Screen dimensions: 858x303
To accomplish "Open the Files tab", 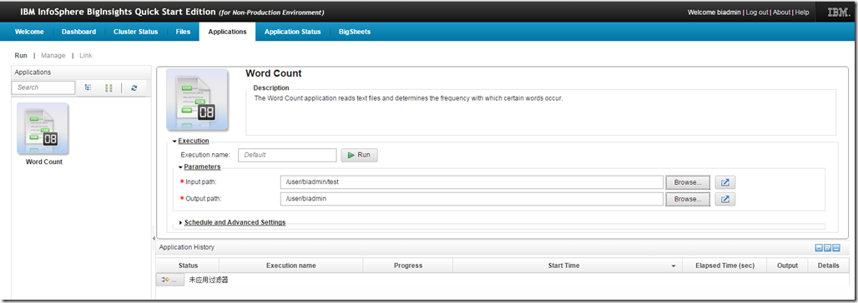I will [184, 32].
